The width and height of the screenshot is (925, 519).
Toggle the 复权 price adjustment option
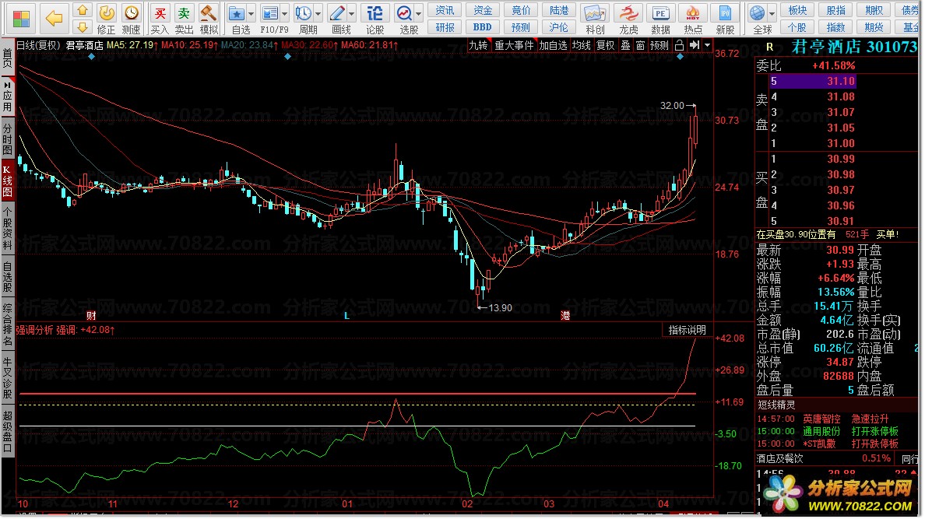tap(605, 45)
